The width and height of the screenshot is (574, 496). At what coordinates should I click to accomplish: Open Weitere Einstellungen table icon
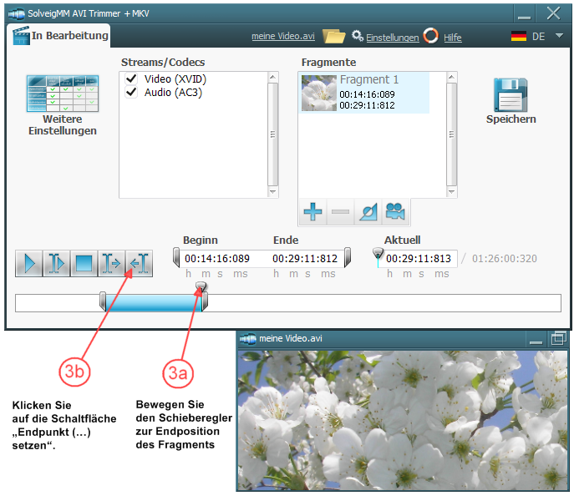coord(63,94)
